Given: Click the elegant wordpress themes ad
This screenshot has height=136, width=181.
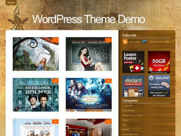Looking at the screenshot, I should click(133, 86).
